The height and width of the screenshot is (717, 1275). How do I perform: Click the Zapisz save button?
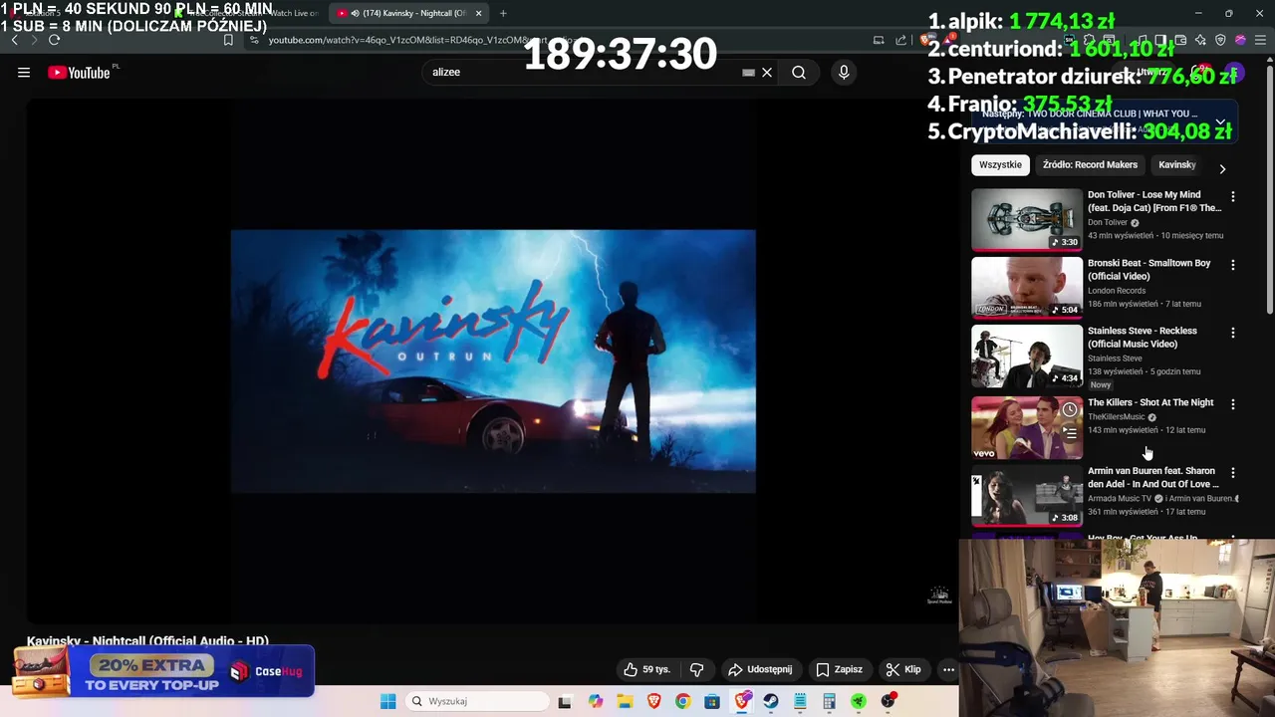[x=839, y=670]
